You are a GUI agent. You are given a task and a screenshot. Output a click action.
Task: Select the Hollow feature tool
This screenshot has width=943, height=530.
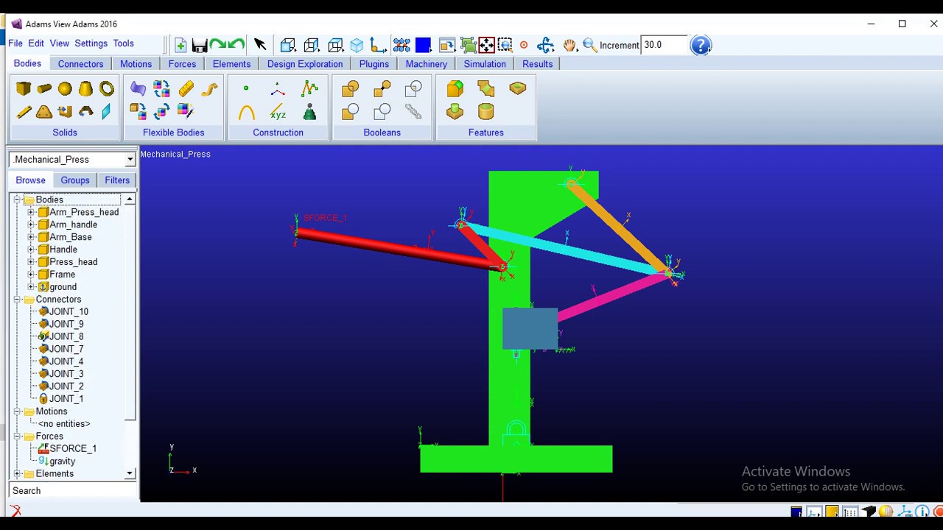coord(485,112)
